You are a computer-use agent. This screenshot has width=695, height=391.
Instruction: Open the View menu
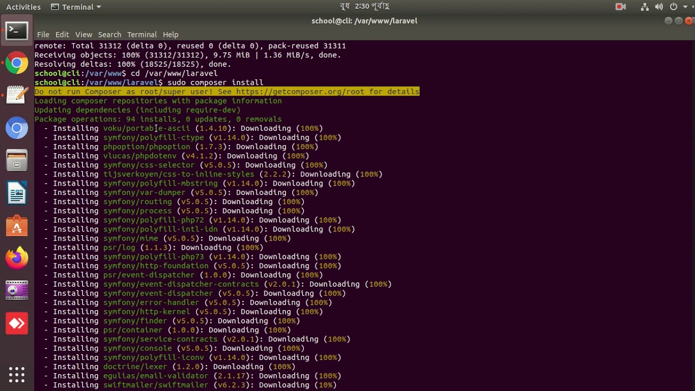[84, 34]
